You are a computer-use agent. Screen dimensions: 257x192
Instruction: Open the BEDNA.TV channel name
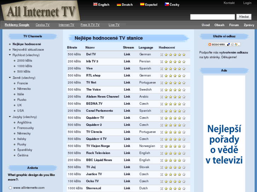tap(94, 104)
